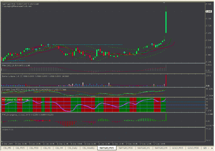
Task: Switch to the OIL,M5 chart tab
Action: tap(7, 148)
